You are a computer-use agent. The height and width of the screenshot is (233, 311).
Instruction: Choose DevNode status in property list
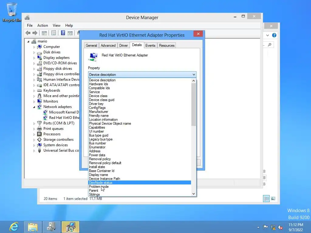click(140, 183)
